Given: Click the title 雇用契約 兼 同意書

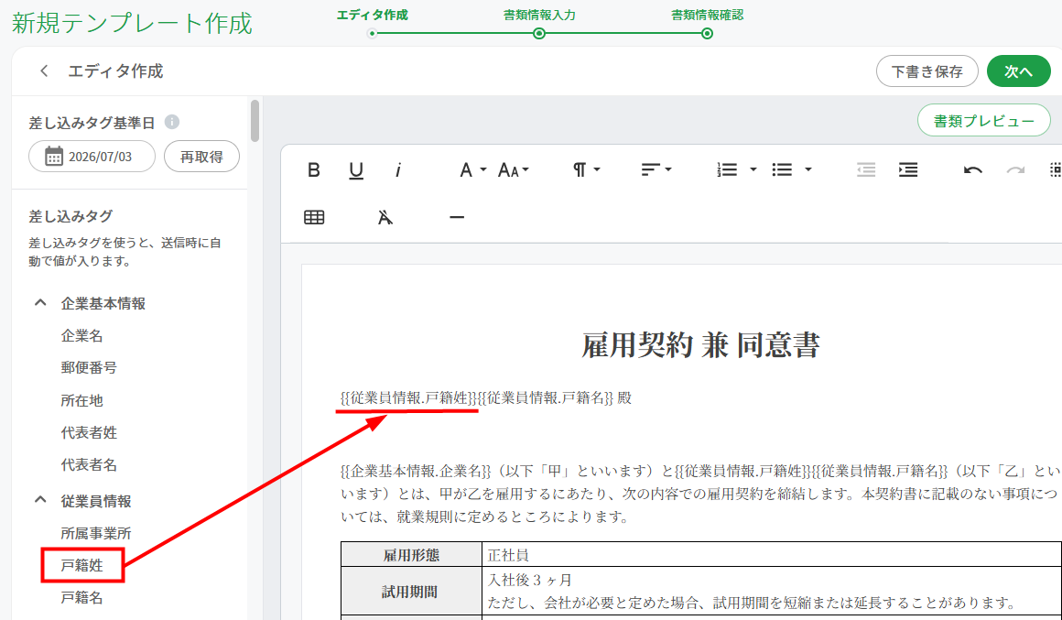Looking at the screenshot, I should click(701, 345).
